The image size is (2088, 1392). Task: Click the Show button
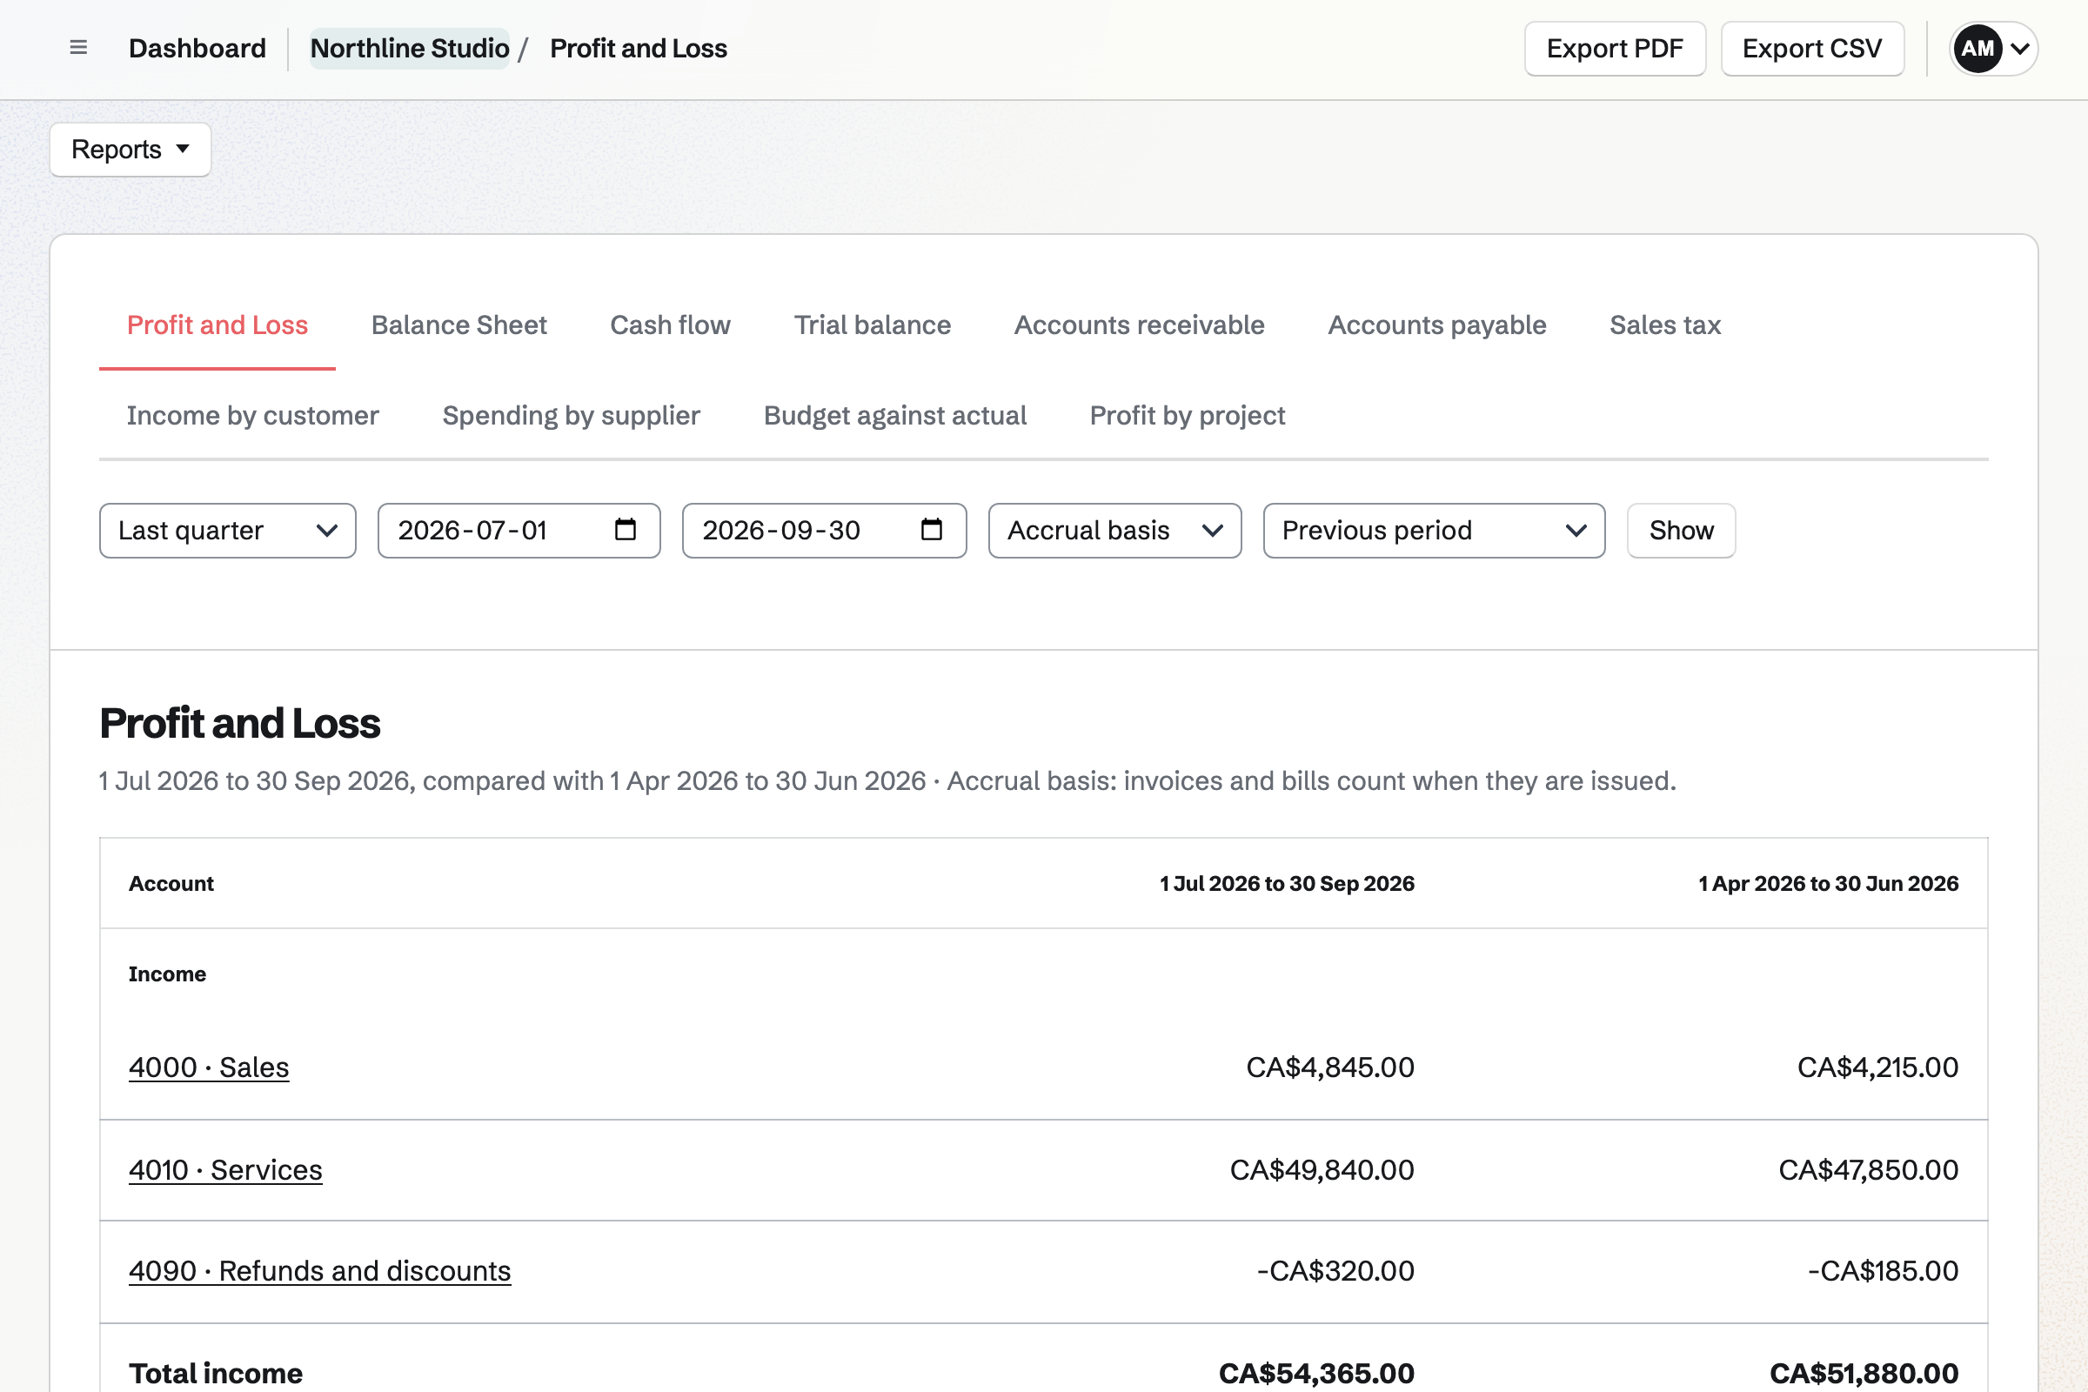pyautogui.click(x=1681, y=531)
